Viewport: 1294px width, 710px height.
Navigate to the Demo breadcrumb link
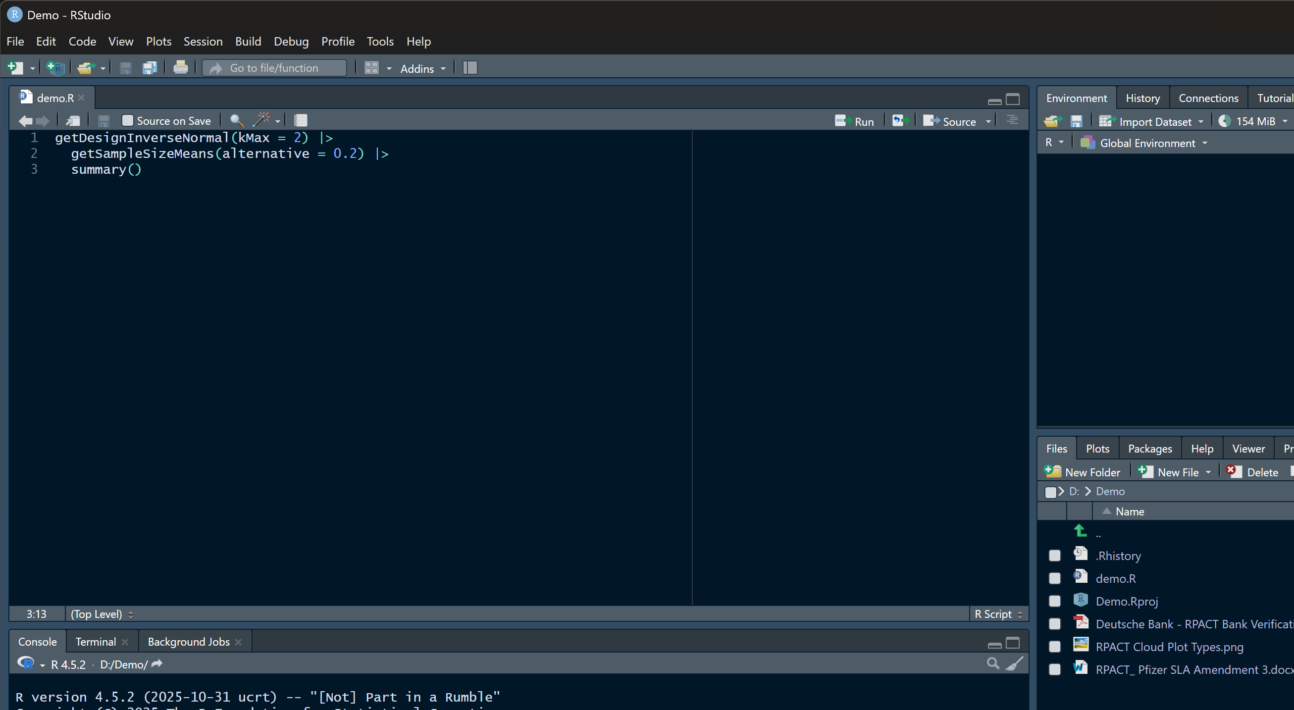point(1110,491)
